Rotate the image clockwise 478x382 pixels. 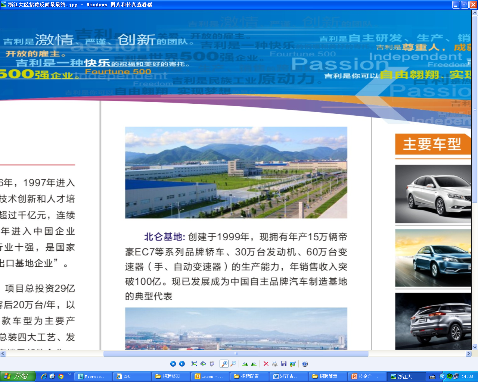(x=245, y=364)
